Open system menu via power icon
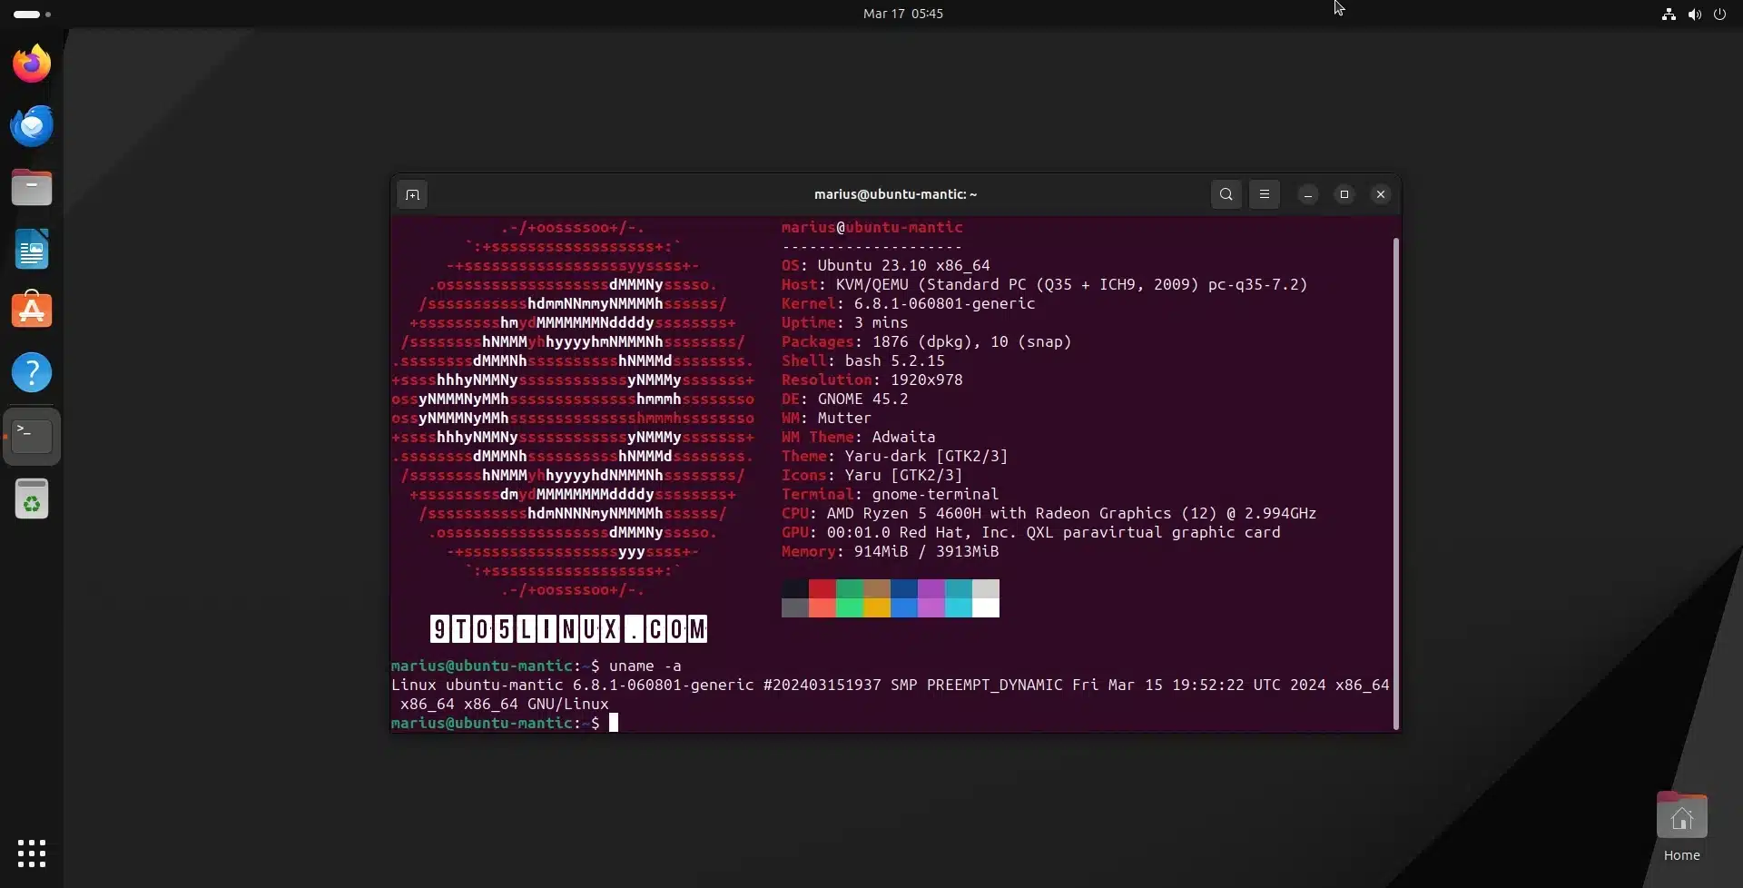 point(1719,14)
